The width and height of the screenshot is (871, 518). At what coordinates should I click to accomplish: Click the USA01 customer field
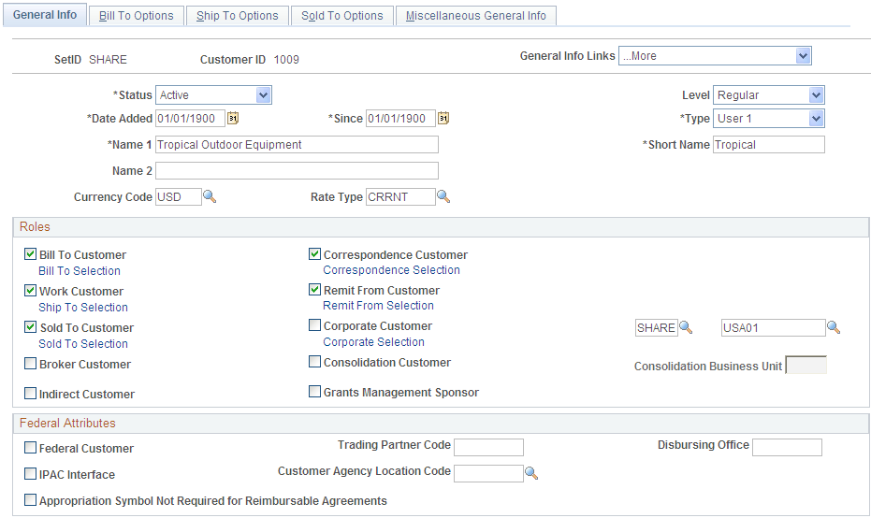point(773,327)
